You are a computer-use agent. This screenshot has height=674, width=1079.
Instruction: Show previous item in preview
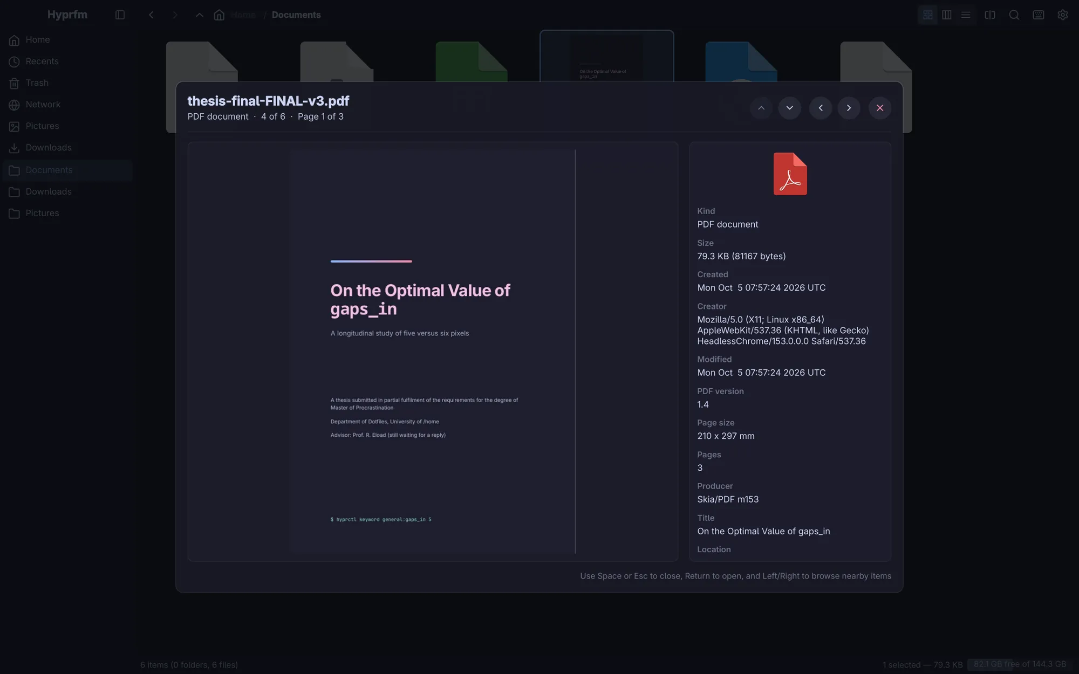point(821,108)
